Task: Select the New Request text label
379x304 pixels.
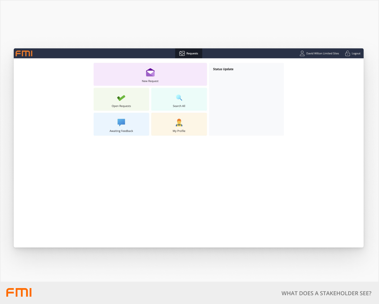Action: click(x=150, y=81)
